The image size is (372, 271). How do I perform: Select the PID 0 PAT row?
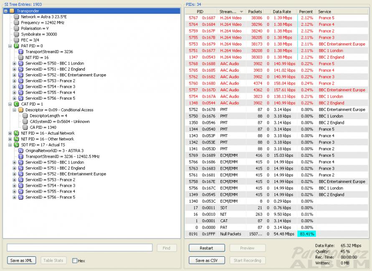point(277,227)
